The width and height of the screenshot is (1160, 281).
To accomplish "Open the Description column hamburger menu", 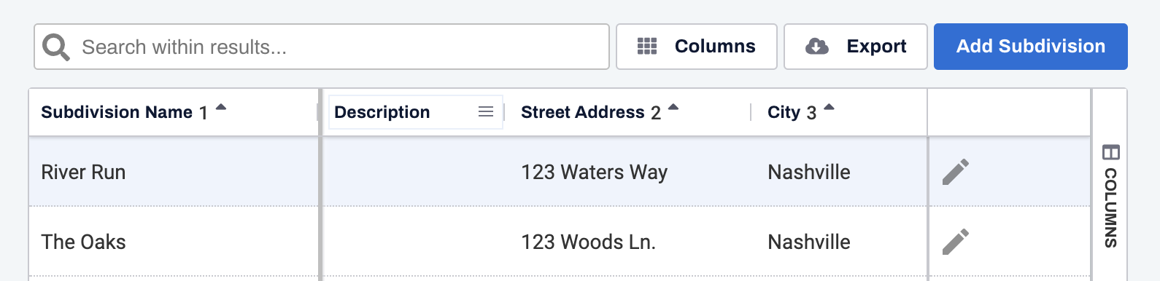I will (486, 112).
